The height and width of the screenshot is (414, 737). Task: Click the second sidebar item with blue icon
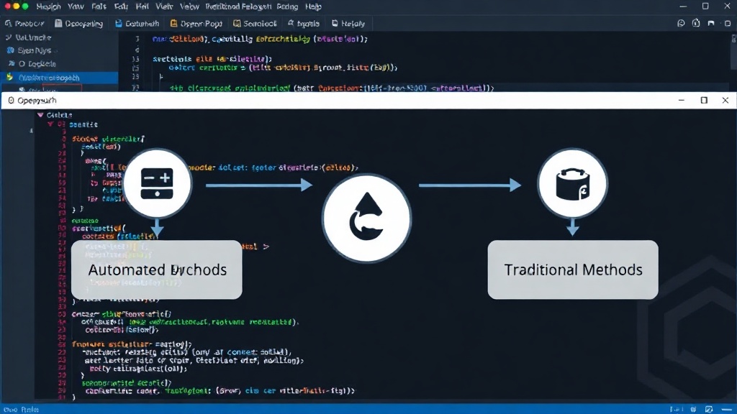pyautogui.click(x=29, y=50)
